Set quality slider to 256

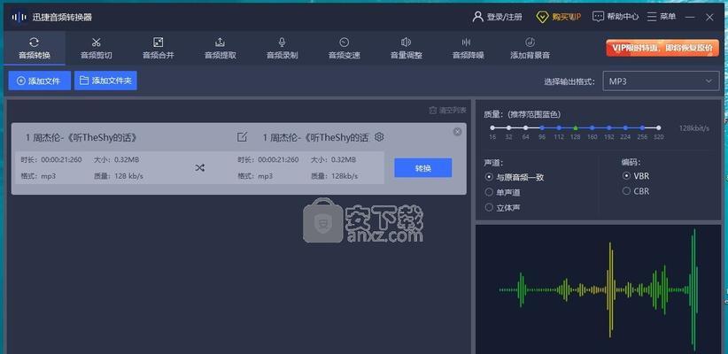coord(642,127)
